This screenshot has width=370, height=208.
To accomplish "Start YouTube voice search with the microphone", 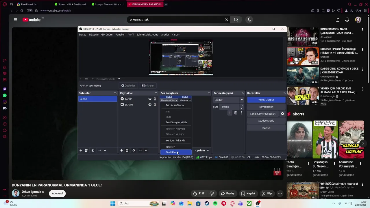I will pyautogui.click(x=249, y=20).
